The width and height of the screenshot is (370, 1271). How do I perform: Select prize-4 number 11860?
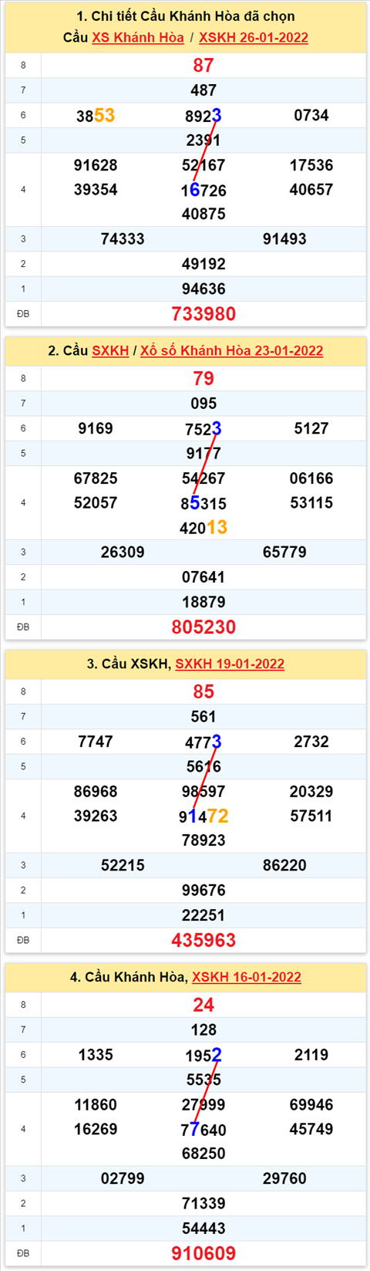[96, 1105]
